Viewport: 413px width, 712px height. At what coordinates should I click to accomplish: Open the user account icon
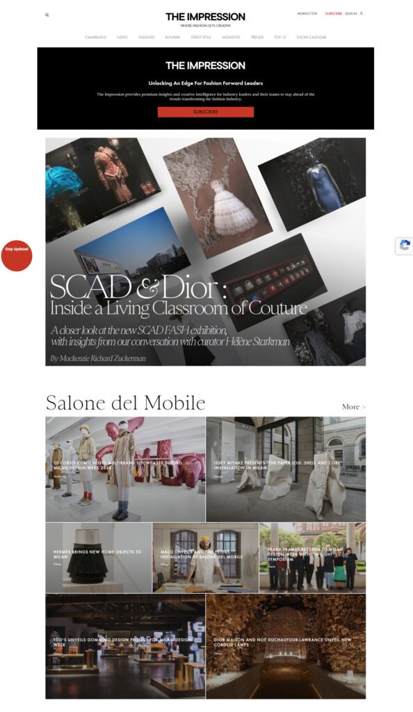(x=362, y=14)
